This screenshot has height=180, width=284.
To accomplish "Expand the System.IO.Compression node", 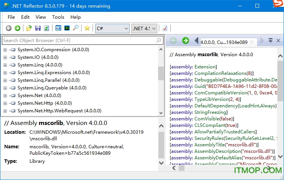I will click(x=5, y=50).
